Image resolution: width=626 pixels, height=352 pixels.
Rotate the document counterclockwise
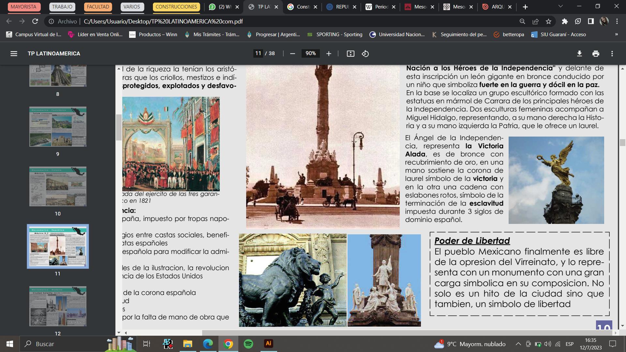[x=365, y=53]
